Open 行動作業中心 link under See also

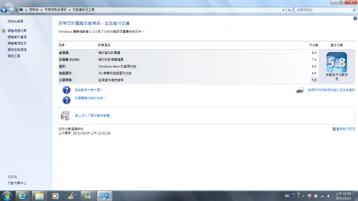pos(17,183)
